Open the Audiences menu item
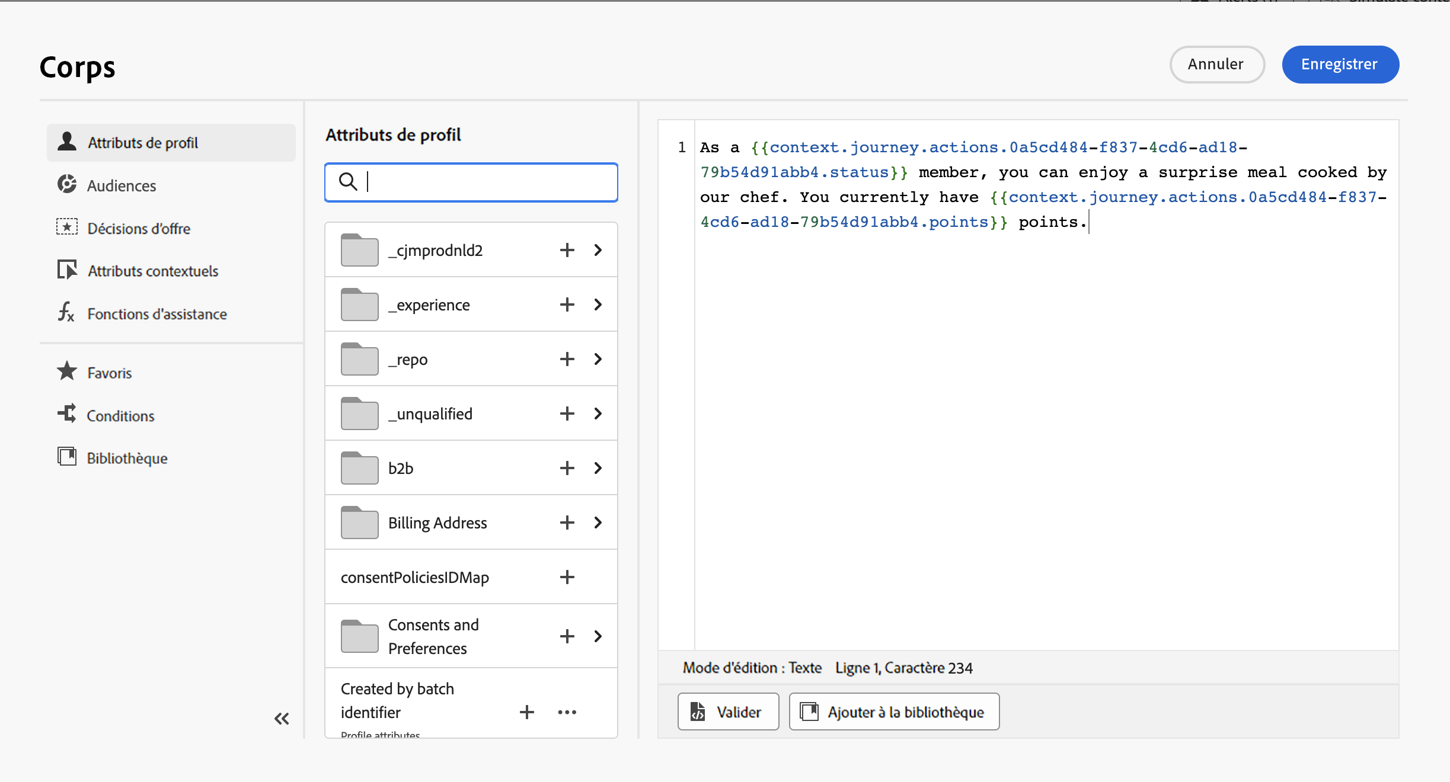The image size is (1450, 782). coord(122,185)
